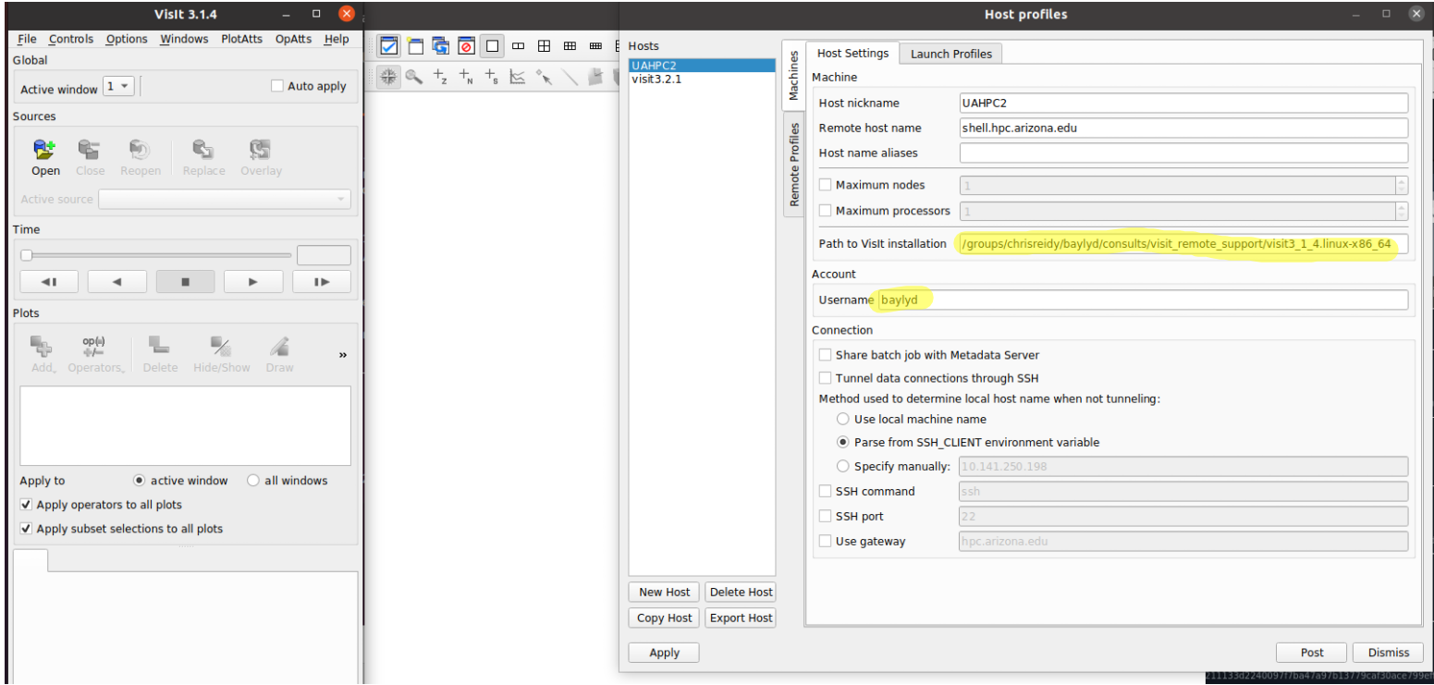Screen dimensions: 1434x685
Task: Open the Controls menu
Action: 71,39
